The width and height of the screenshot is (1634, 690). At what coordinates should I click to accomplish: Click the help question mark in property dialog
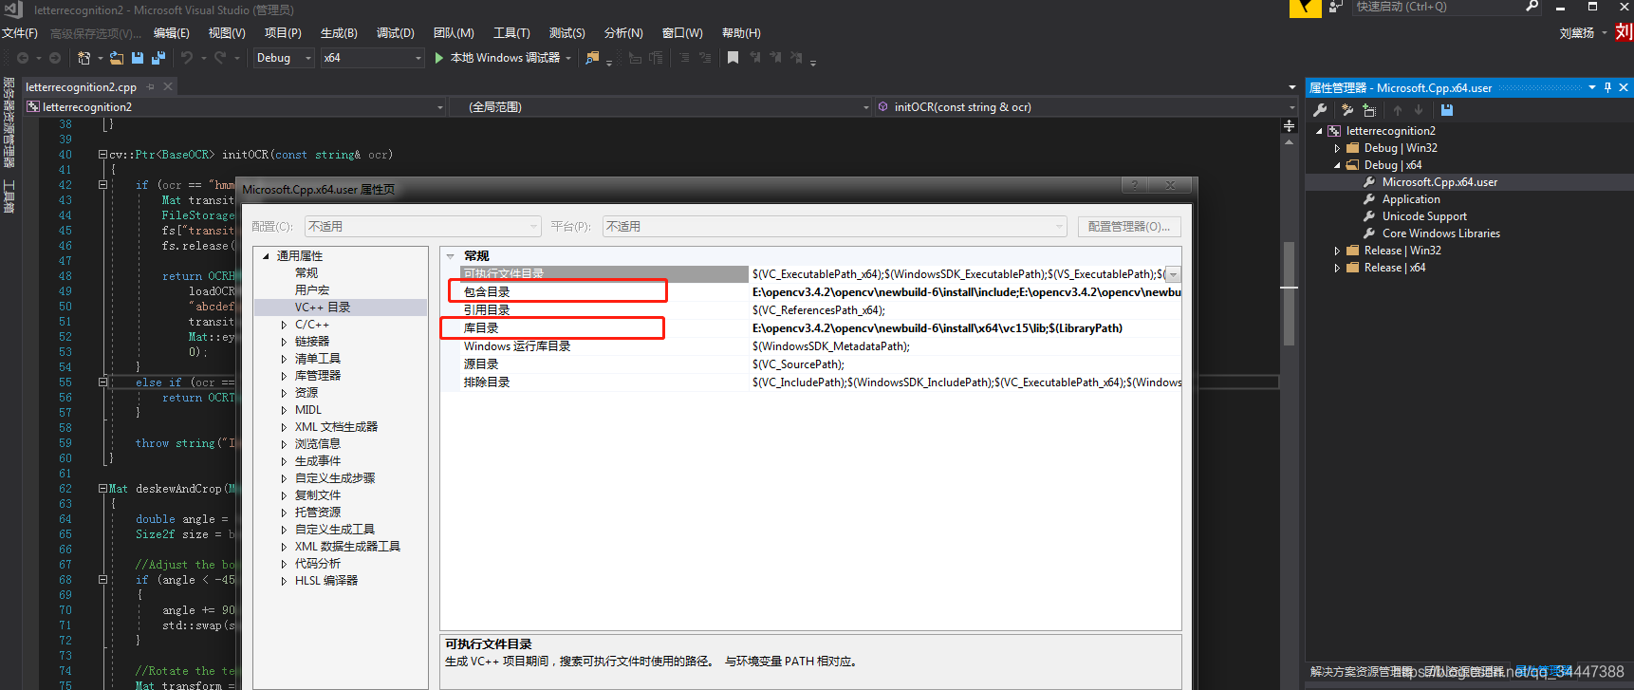click(x=1134, y=185)
